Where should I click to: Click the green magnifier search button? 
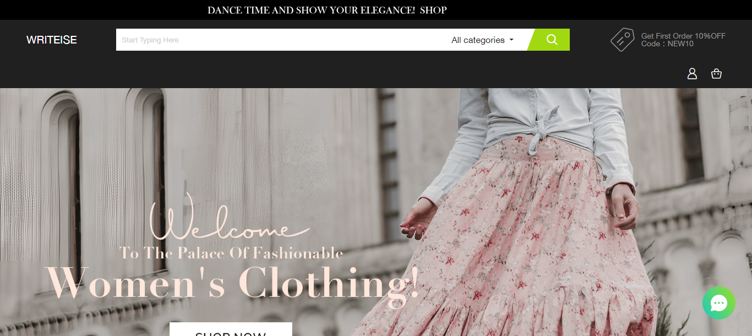551,40
